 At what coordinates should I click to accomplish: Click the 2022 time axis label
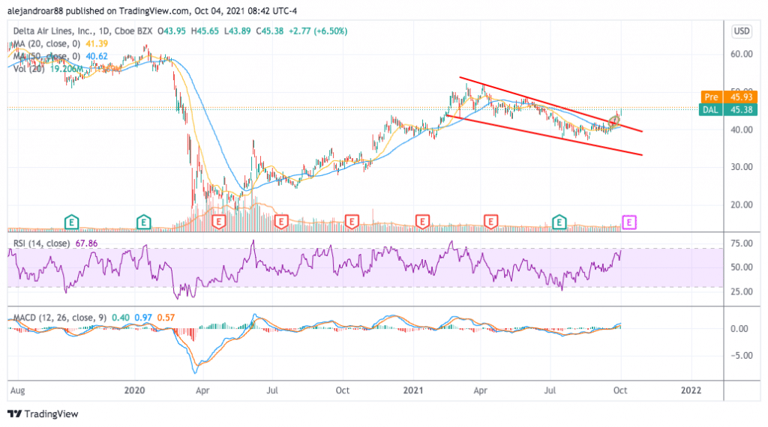coord(691,390)
